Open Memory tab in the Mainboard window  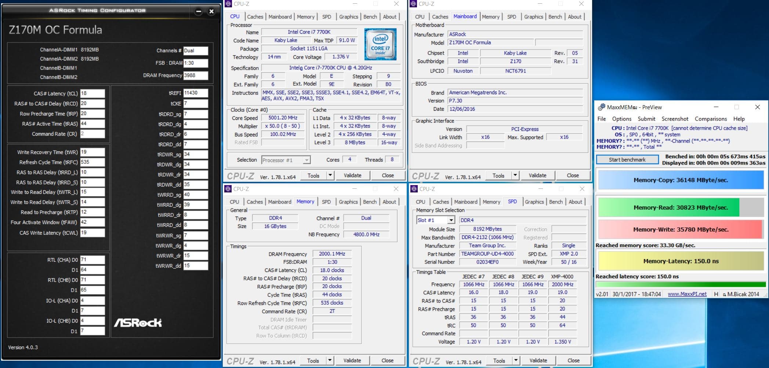click(x=491, y=17)
